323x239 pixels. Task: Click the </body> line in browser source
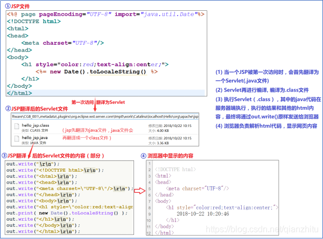point(164,227)
